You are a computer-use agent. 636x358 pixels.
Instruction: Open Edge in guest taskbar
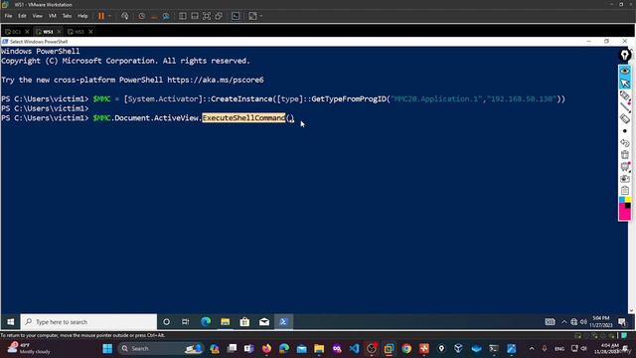(x=206, y=322)
